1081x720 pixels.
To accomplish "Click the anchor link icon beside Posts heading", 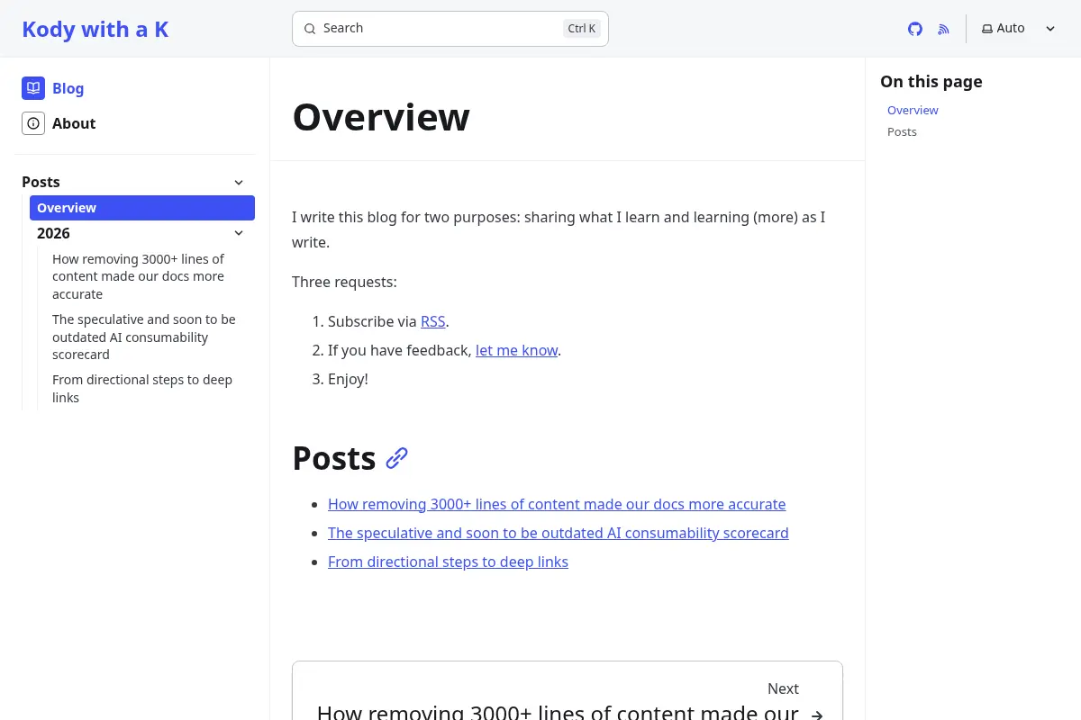I will click(x=397, y=458).
